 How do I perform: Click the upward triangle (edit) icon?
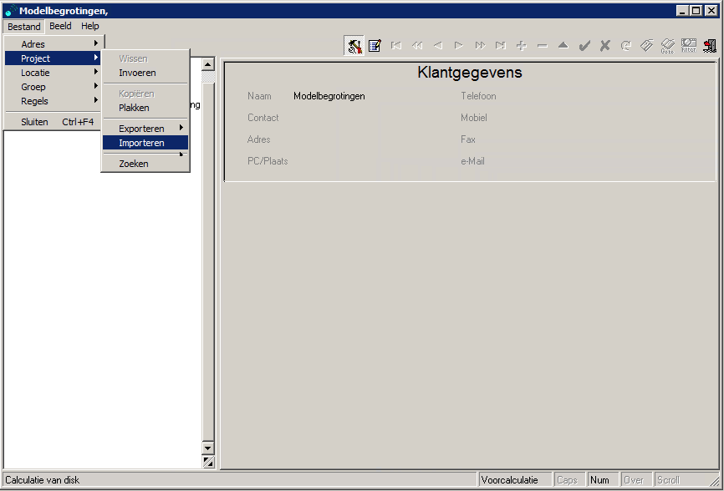563,45
